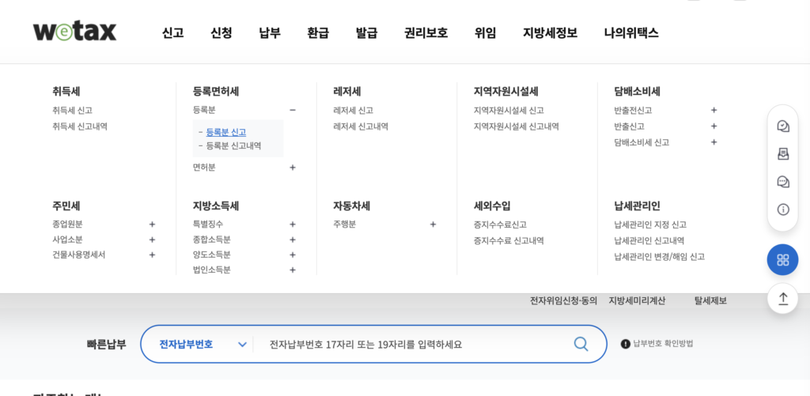Open the 납부 top menu
Image resolution: width=810 pixels, height=396 pixels.
(270, 33)
